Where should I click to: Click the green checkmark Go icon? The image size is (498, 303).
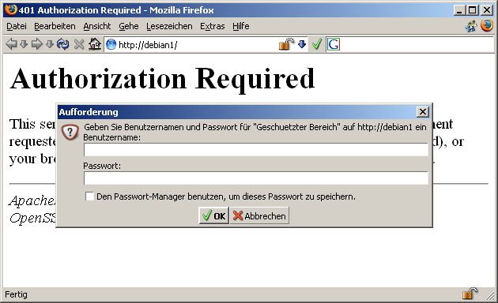coord(317,44)
